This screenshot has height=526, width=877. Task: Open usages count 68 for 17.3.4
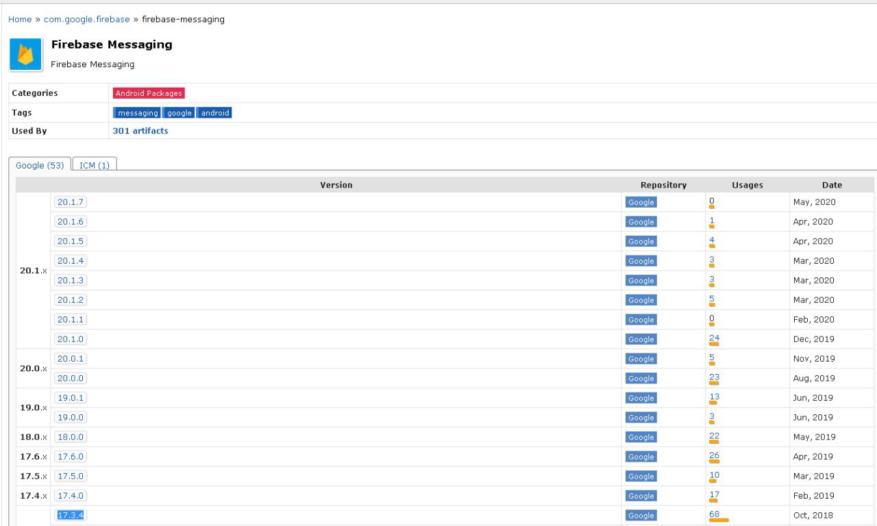tap(714, 514)
